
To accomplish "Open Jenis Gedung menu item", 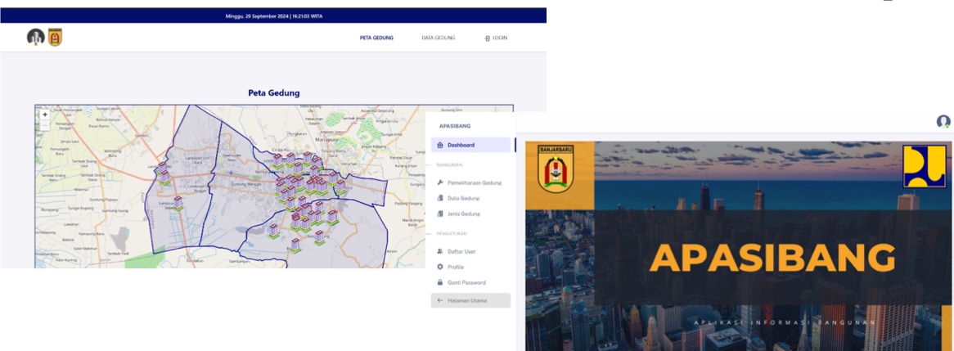I will click(464, 214).
